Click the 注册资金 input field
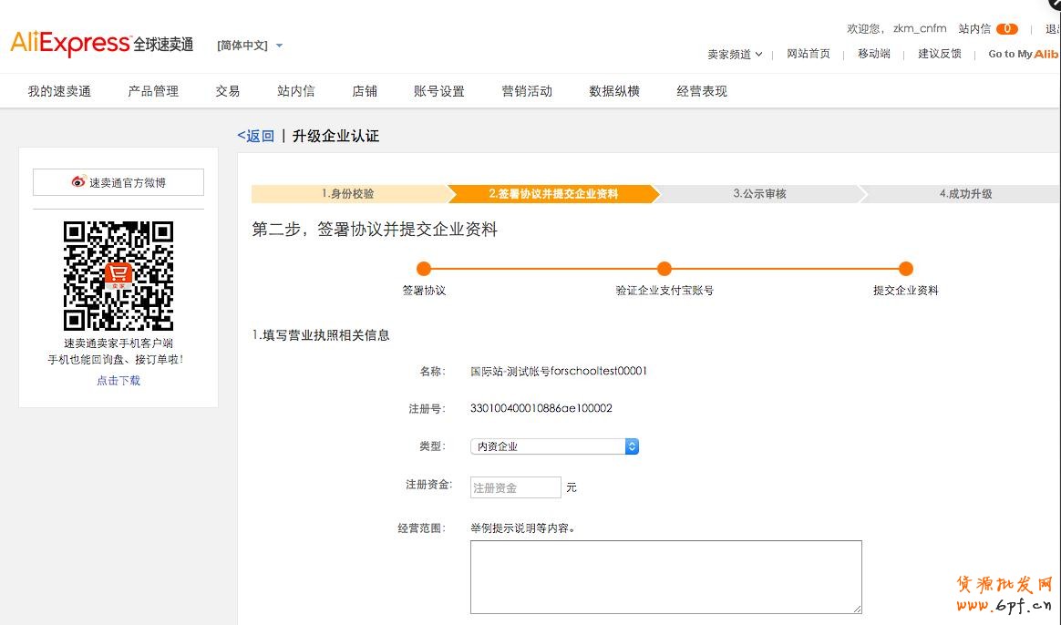The width and height of the screenshot is (1061, 625). click(516, 487)
